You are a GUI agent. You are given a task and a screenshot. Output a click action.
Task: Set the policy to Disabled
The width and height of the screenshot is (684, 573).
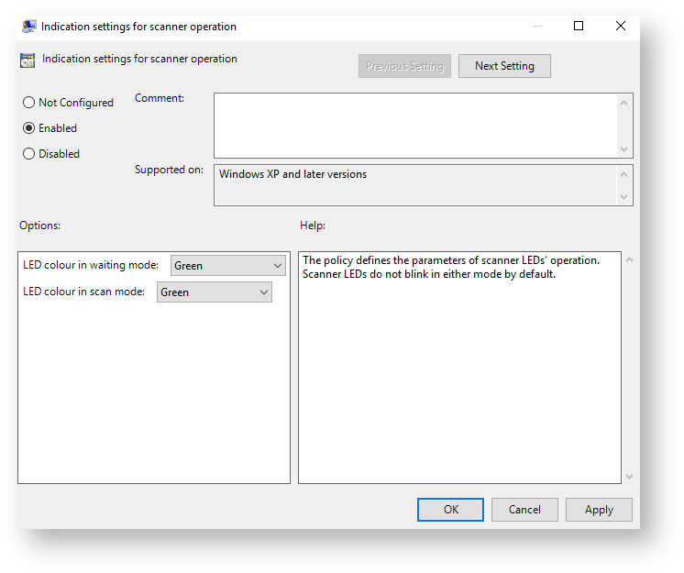coord(29,154)
